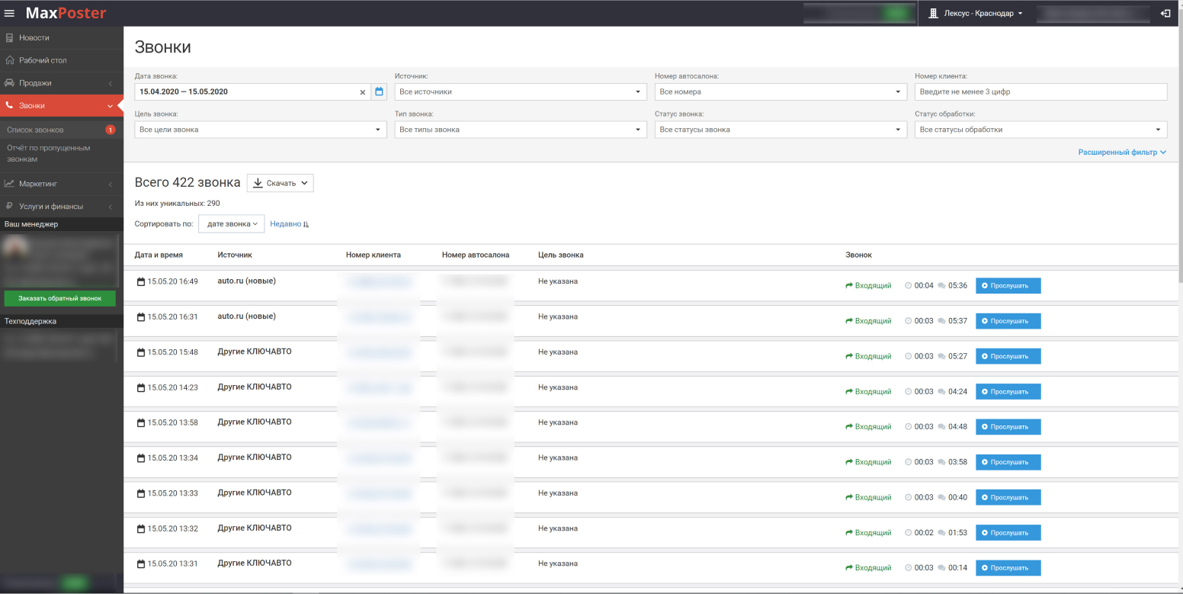
Task: Open the дате звонка sort dropdown
Action: click(232, 224)
